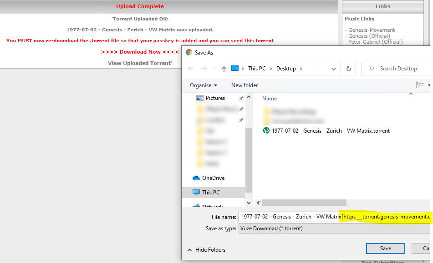
Task: Expand the chevron before This PC breadcrumb
Action: pyautogui.click(x=243, y=69)
